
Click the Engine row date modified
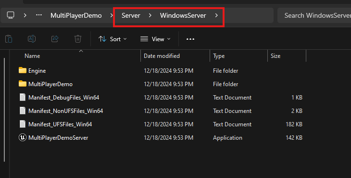(168, 71)
